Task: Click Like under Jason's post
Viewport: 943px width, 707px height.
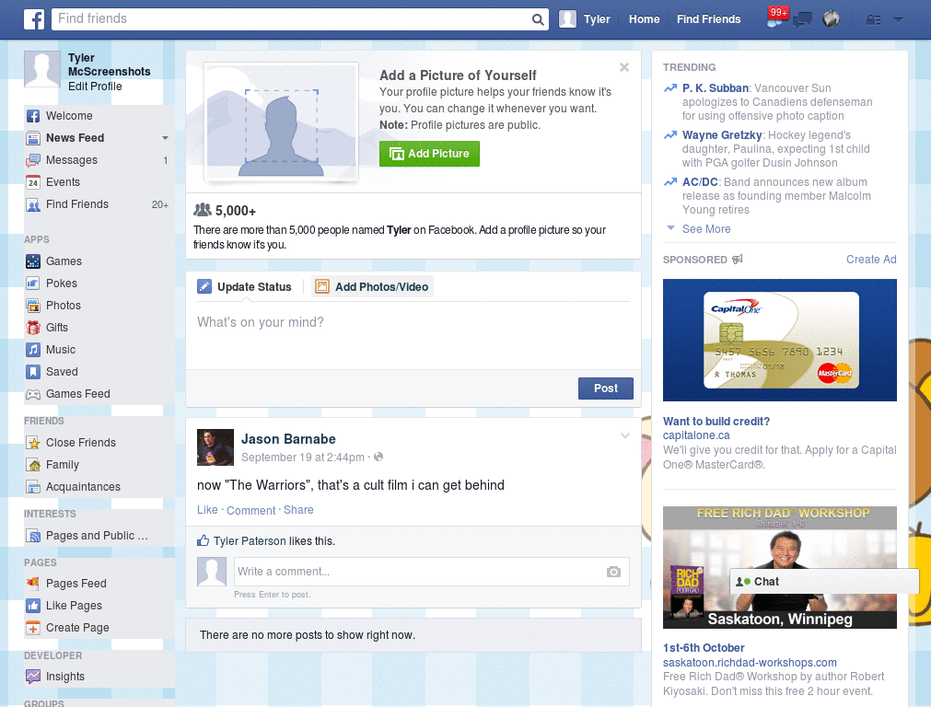Action: pos(207,510)
